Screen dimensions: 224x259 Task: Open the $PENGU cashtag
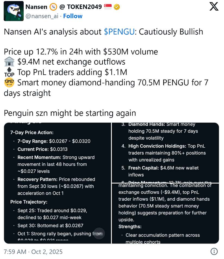point(119,32)
